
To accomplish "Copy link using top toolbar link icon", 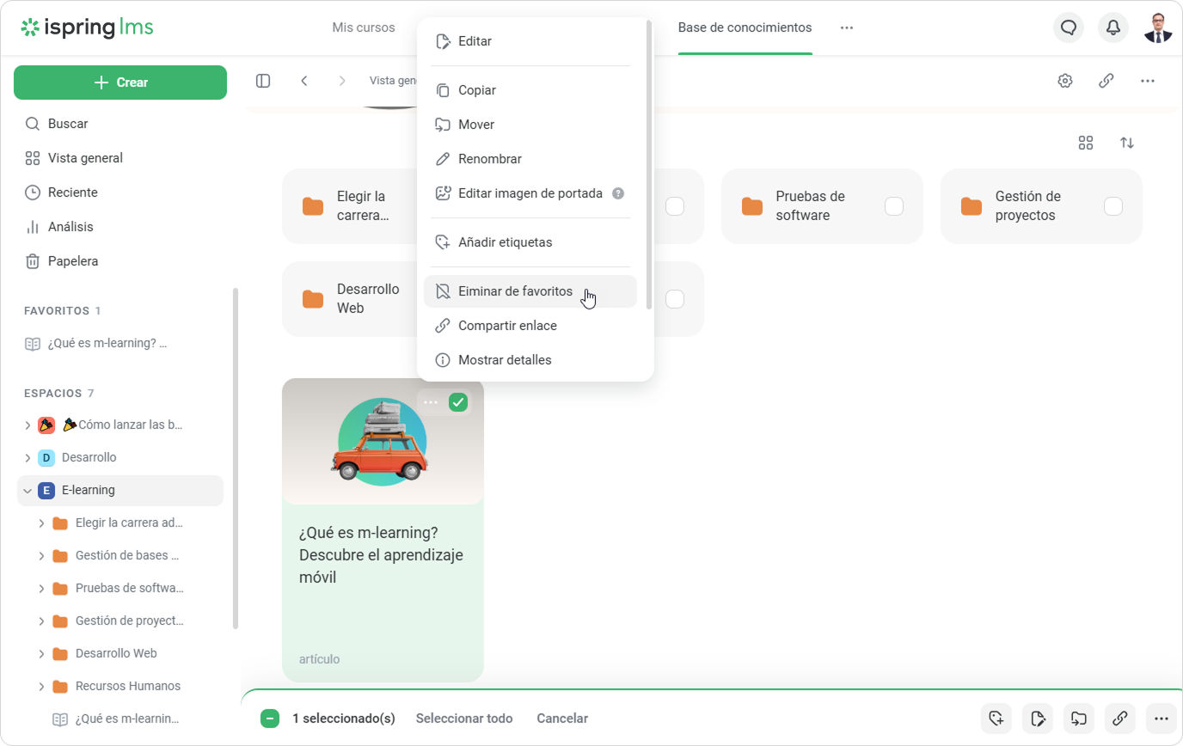I will [1106, 81].
